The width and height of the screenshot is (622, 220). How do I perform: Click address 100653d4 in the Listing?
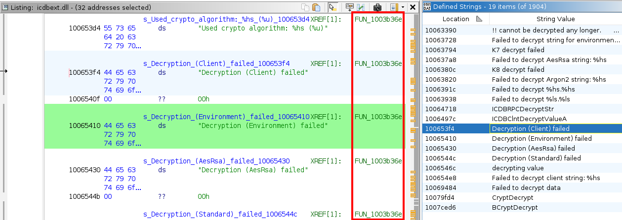point(84,28)
